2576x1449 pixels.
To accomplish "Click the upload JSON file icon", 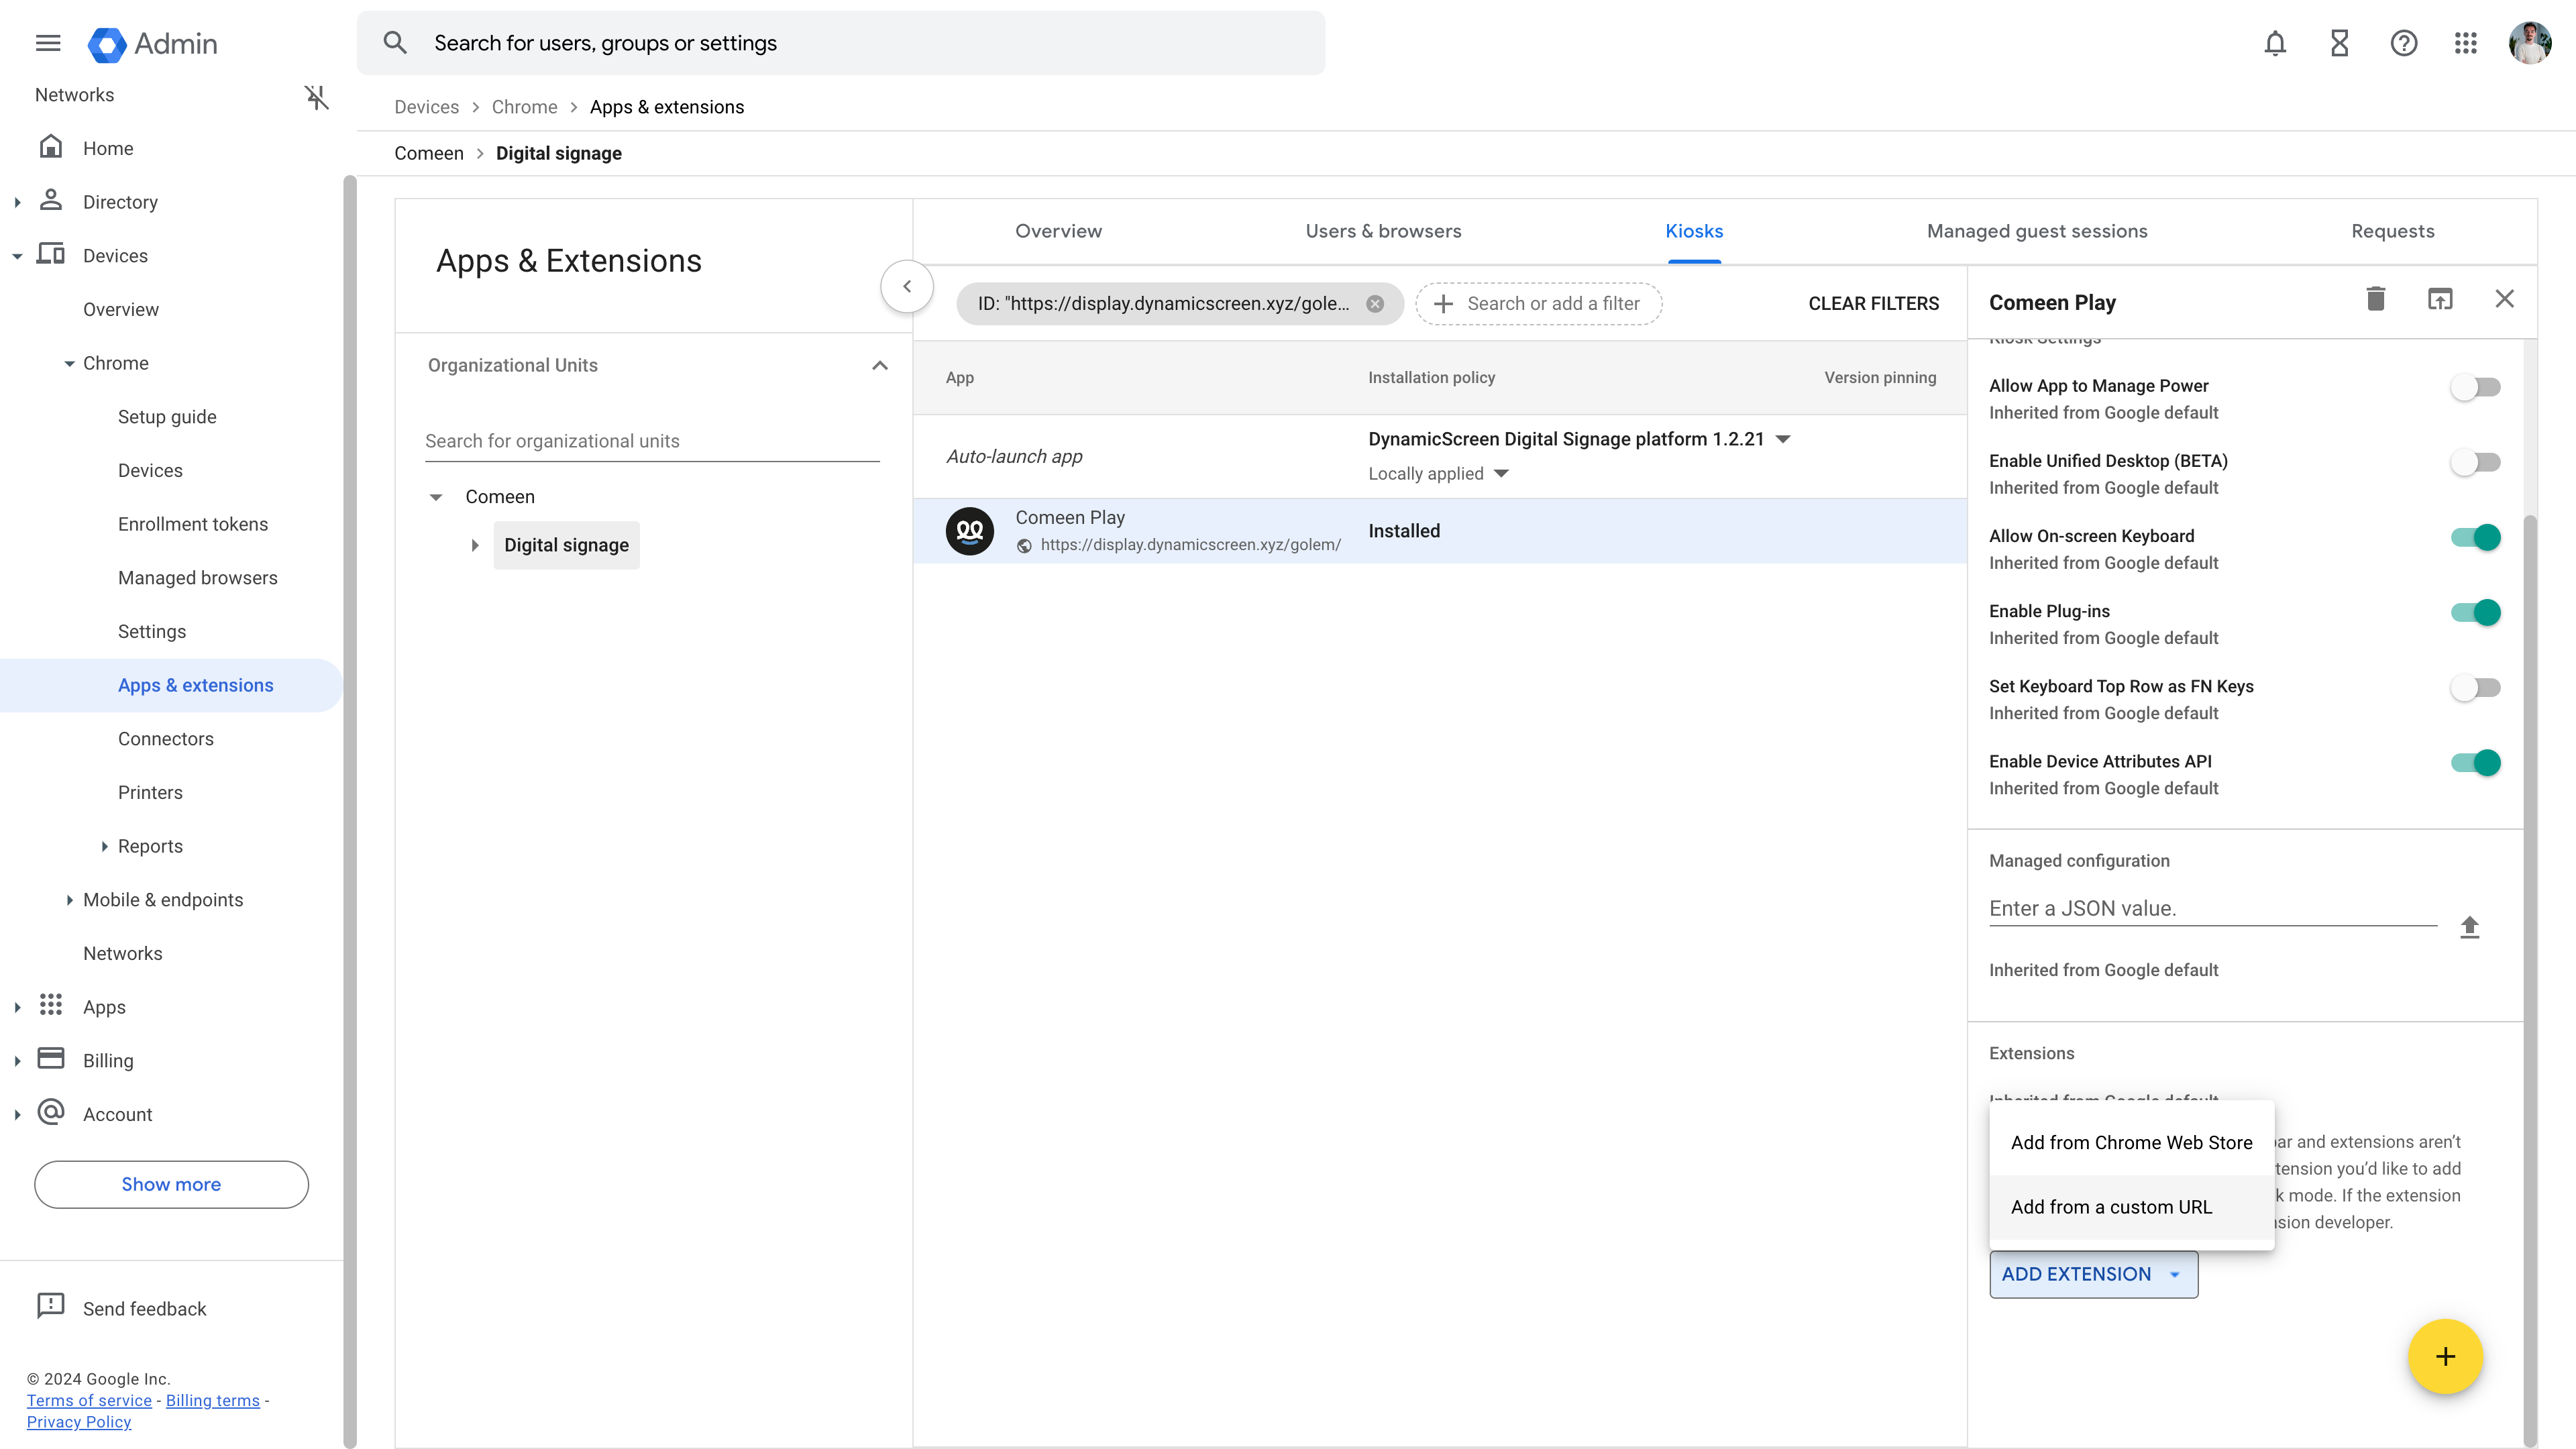I will 2469,927.
